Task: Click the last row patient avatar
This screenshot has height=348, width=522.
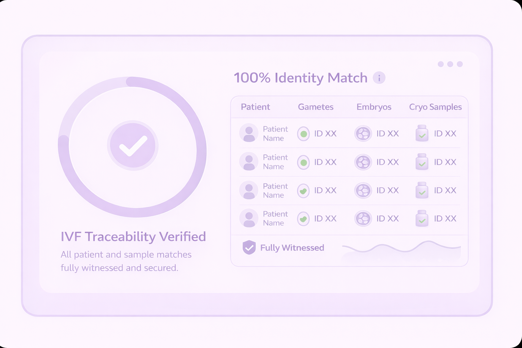Action: [249, 218]
